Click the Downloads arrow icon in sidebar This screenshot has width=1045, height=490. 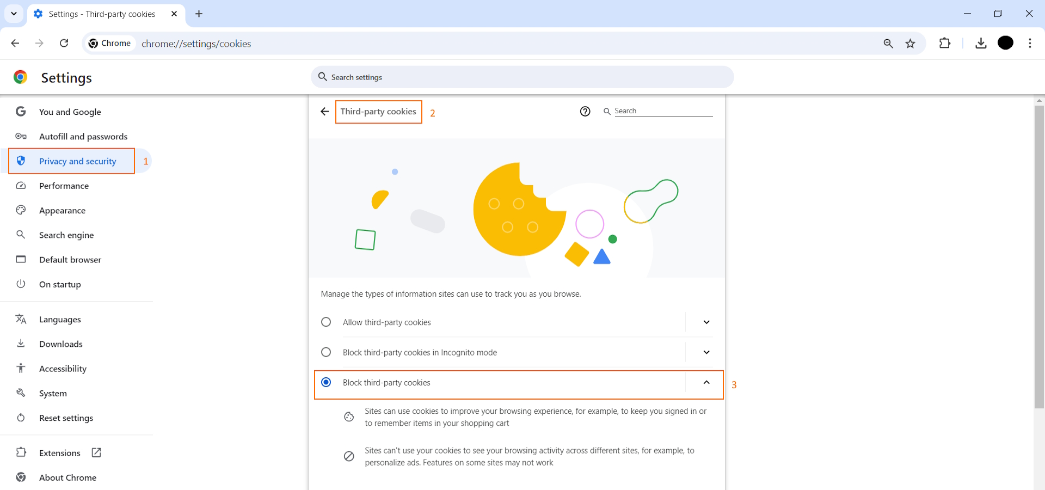click(21, 344)
